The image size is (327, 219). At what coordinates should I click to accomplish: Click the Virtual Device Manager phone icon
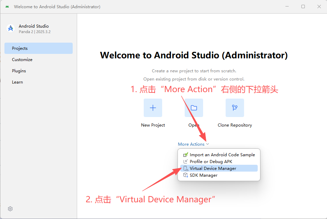186,169
